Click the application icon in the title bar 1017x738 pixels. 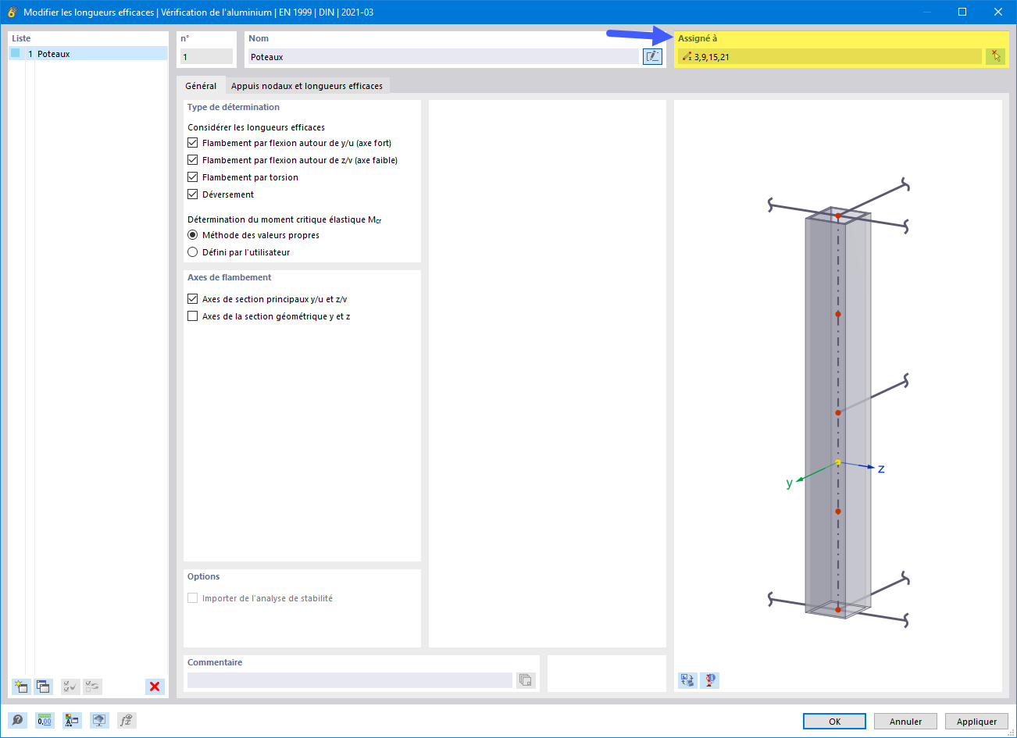point(12,12)
